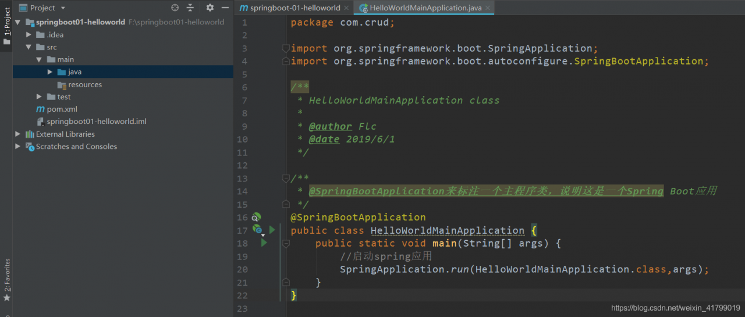Click the Scratches and Consoles icon
Screen dimensions: 745x317
point(30,147)
